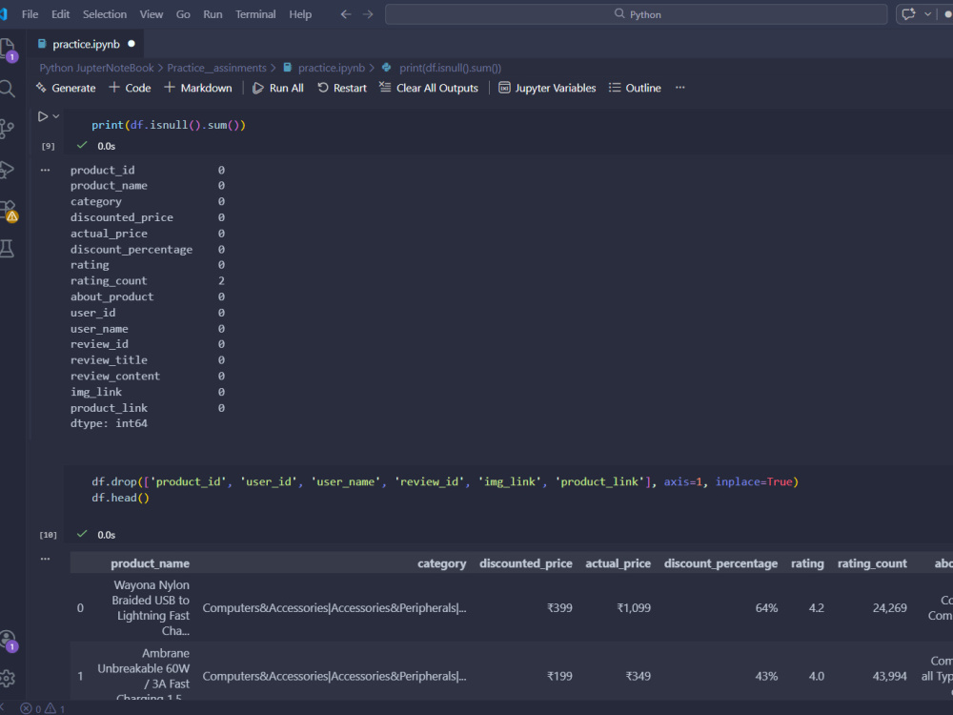
Task: Open the Selection menu
Action: coord(105,14)
